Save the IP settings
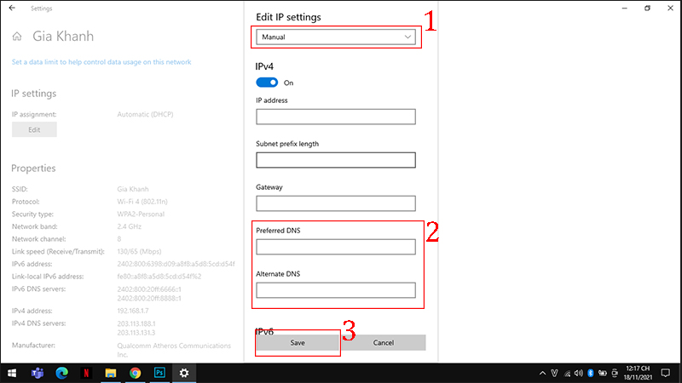The height and width of the screenshot is (383, 682). coord(298,342)
